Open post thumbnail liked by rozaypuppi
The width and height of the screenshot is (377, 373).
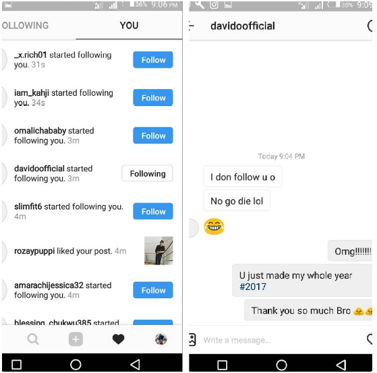[x=158, y=251]
